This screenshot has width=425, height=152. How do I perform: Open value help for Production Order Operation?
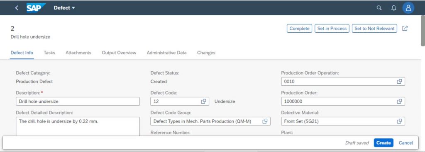click(399, 82)
